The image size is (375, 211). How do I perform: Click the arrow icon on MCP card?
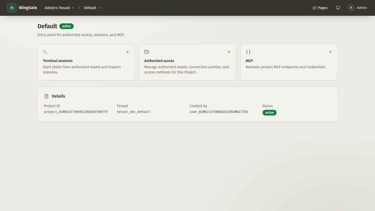pyautogui.click(x=330, y=52)
